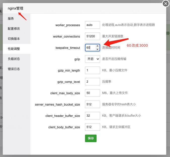Image resolution: width=170 pixels, height=157 pixels.
Task: Click the gzip_comp_level label
Action: (69, 82)
